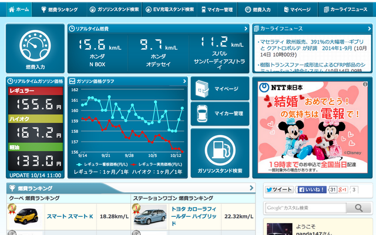Click the panda147さん profile thumbnail
This screenshot has width=376, height=235.
click(x=280, y=229)
